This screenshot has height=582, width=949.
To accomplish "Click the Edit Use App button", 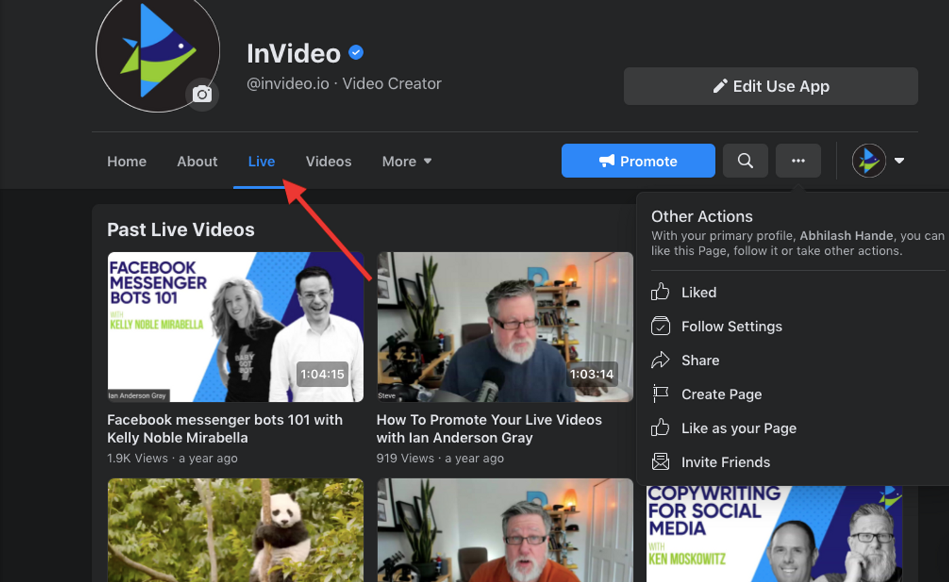I will tap(771, 86).
